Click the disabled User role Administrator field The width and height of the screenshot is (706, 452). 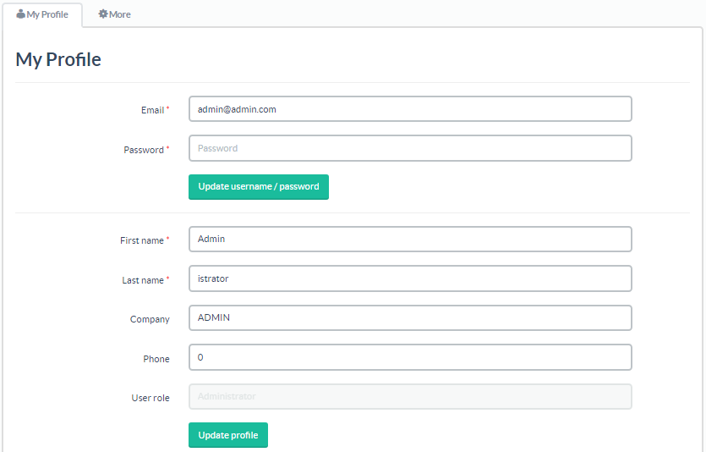[410, 397]
